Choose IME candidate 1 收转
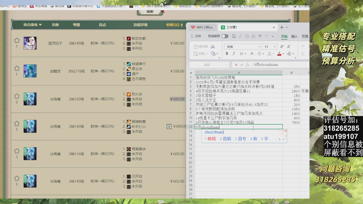 point(210,139)
